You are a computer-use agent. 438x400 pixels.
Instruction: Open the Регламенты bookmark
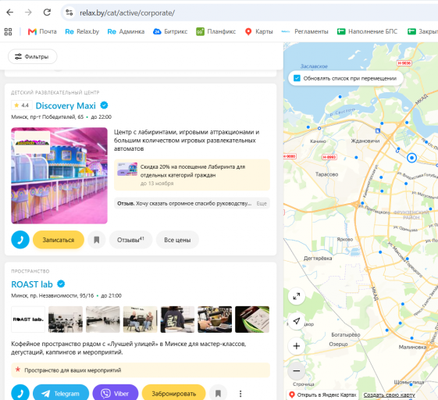coord(304,31)
